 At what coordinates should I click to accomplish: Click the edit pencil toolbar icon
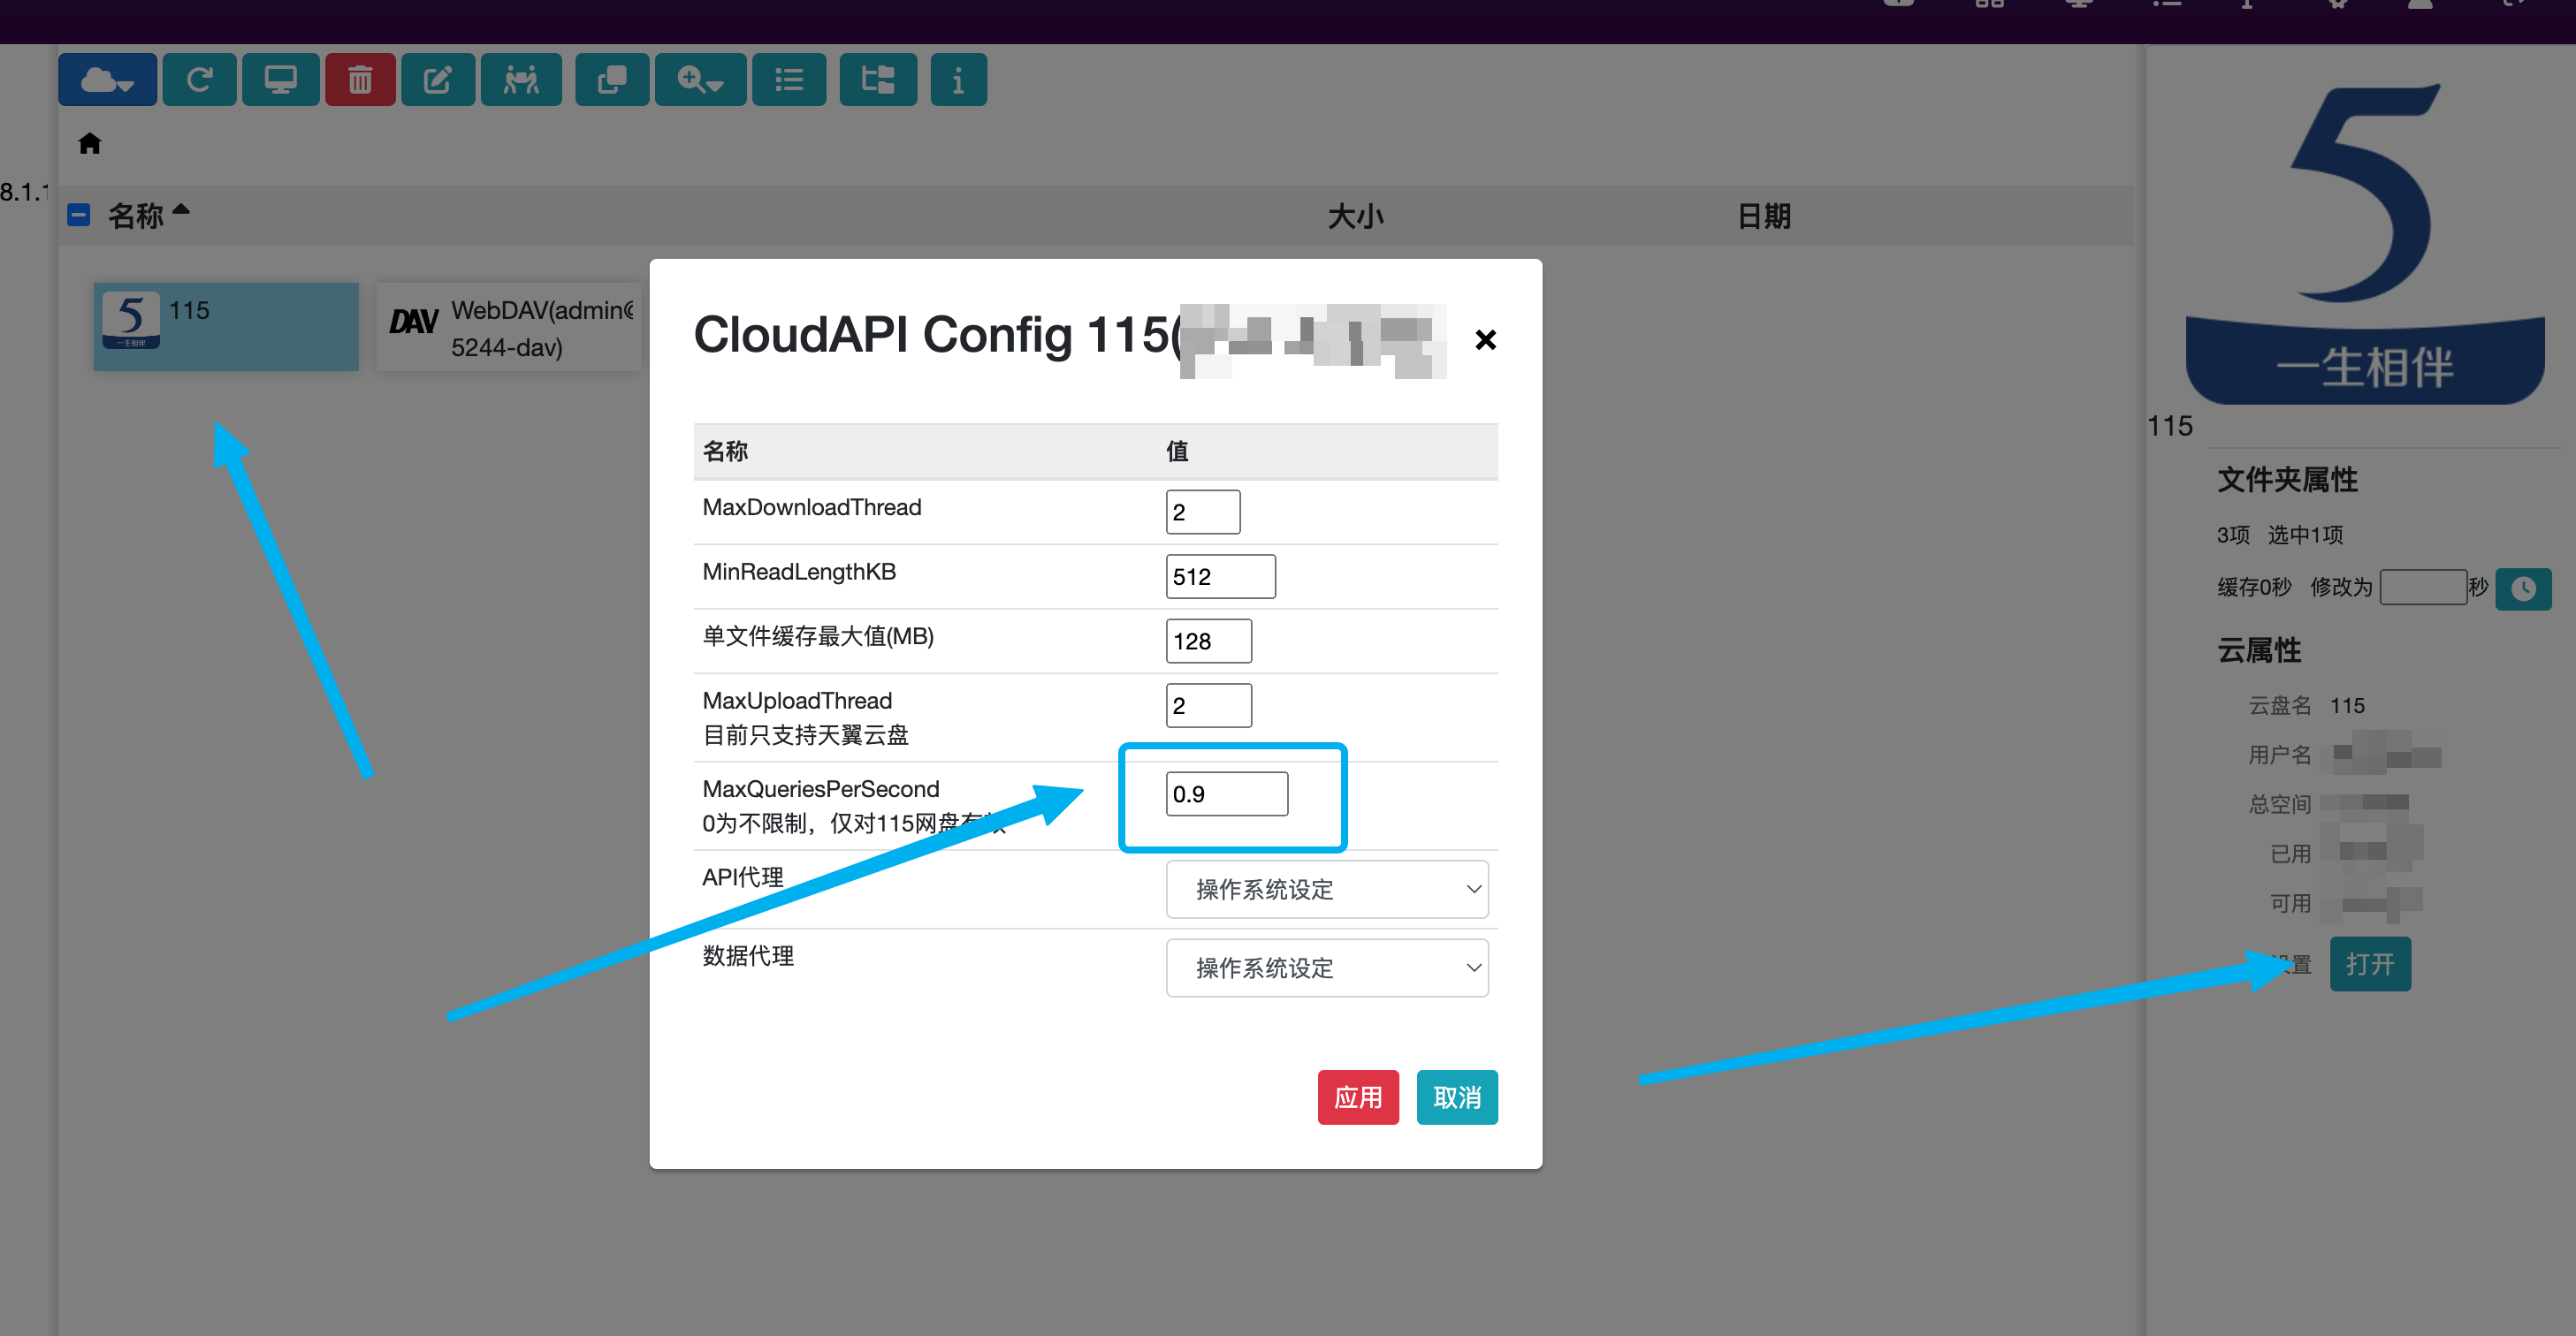pyautogui.click(x=438, y=79)
